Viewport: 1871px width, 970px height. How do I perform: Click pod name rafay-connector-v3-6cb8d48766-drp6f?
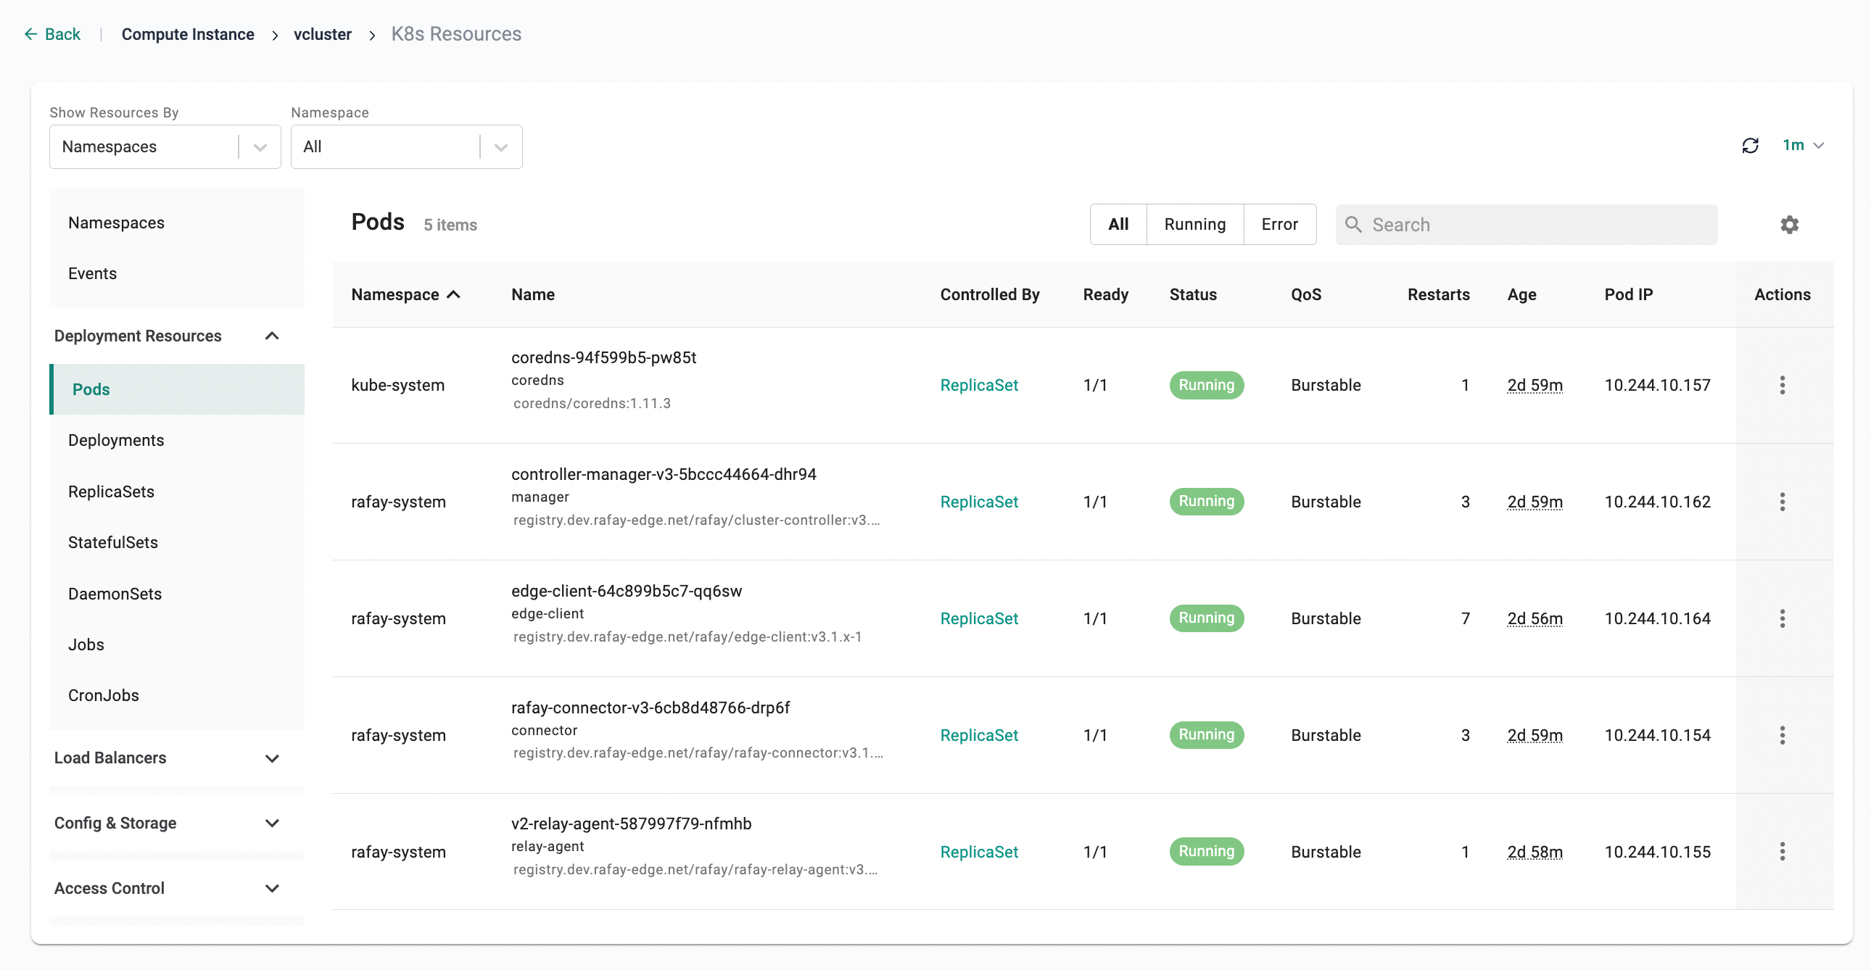(650, 707)
